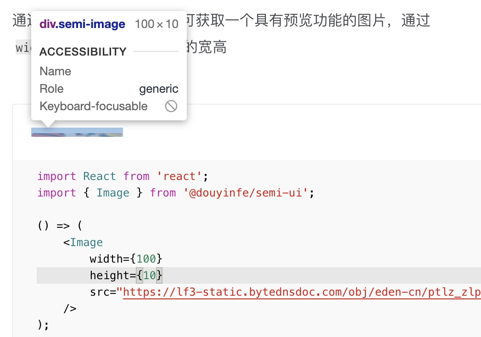Image resolution: width=481 pixels, height=337 pixels.
Task: Click the keyboard-focusable prohibition icon
Action: pyautogui.click(x=171, y=106)
